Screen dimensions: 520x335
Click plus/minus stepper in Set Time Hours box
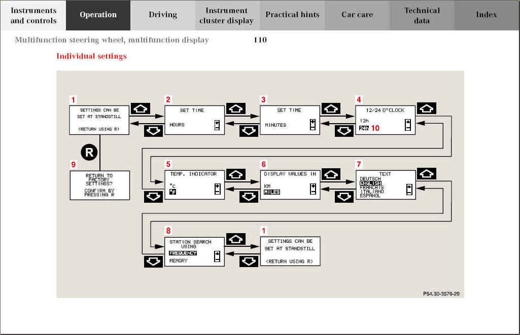[217, 125]
